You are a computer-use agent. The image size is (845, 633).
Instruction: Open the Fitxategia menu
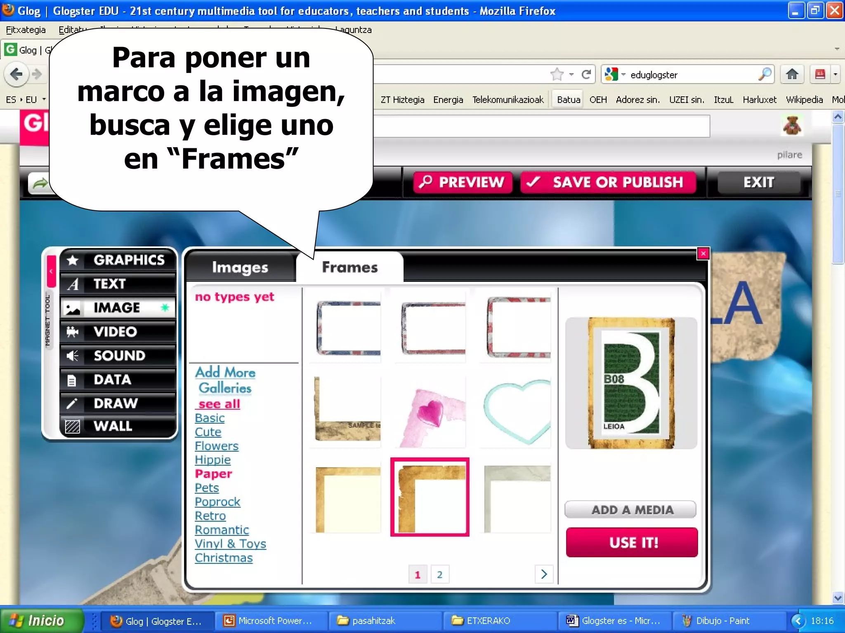click(x=26, y=30)
